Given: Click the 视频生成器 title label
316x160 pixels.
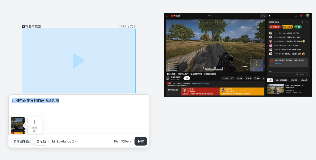Looking at the screenshot, I should coord(33,27).
